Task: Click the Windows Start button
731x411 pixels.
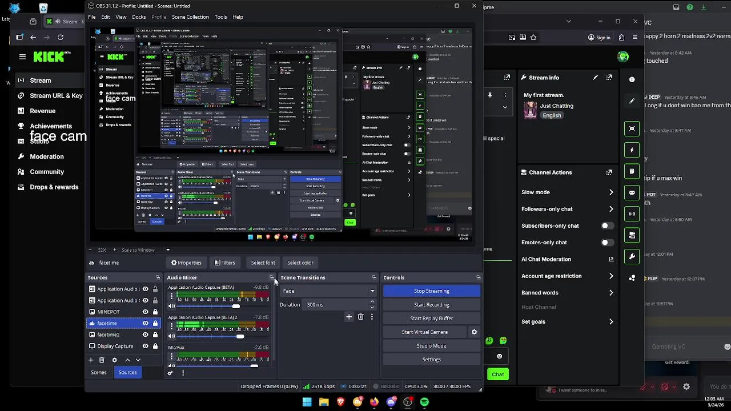Action: (x=307, y=402)
